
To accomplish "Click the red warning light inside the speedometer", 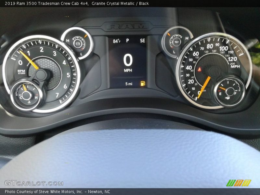I will 199,69.
